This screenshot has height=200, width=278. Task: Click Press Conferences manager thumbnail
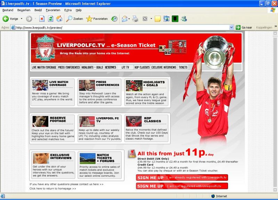87,85
